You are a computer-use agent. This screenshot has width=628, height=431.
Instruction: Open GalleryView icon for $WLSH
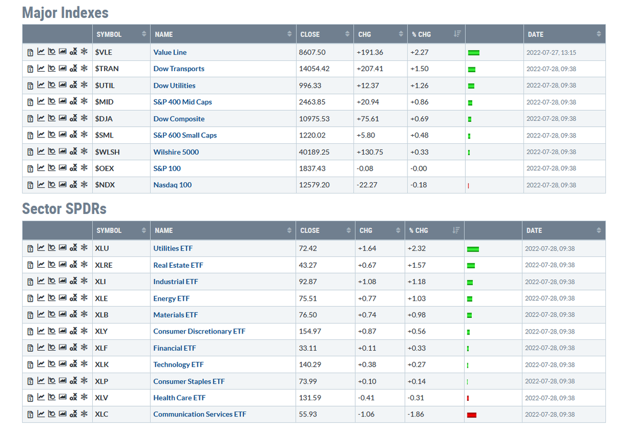tap(63, 151)
